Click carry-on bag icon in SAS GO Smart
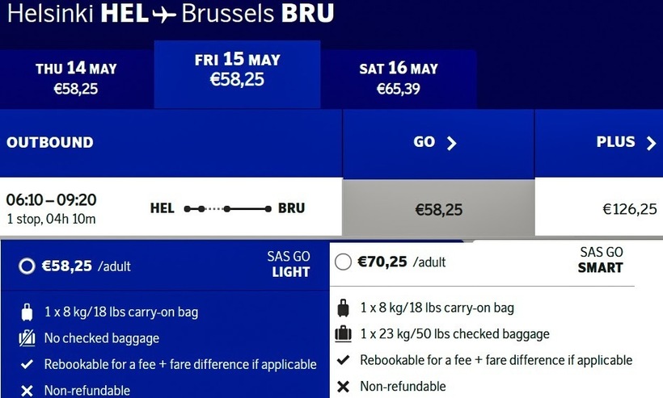663x398 pixels. [x=343, y=308]
